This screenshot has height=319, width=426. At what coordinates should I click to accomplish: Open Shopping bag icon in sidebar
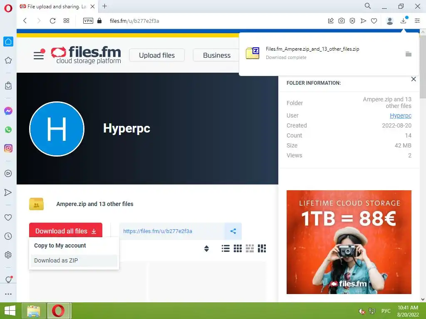click(x=8, y=86)
